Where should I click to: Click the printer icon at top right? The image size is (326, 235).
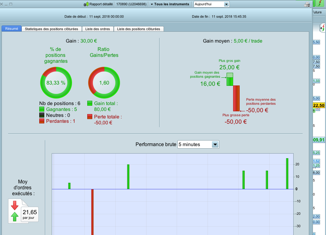307,4
